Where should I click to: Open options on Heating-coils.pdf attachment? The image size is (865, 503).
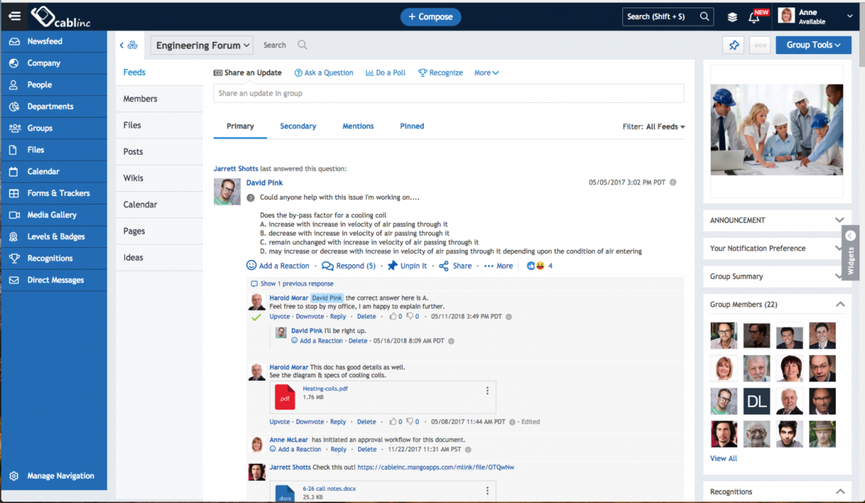487,390
